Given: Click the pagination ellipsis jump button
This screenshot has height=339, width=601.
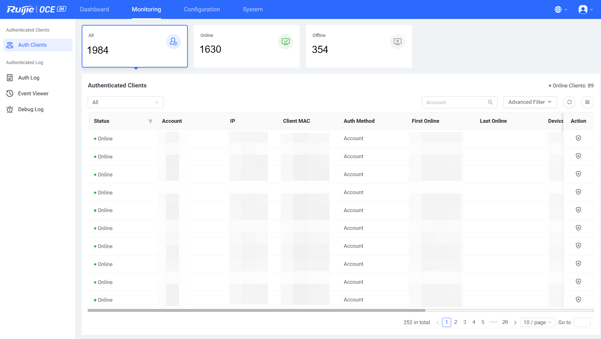Looking at the screenshot, I should coord(494,322).
